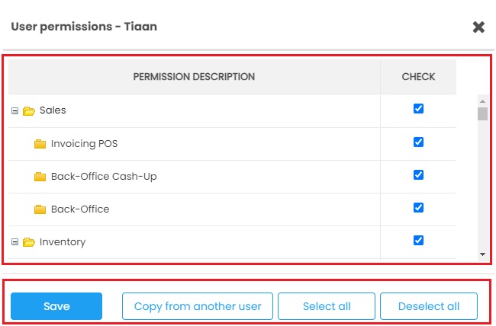The image size is (496, 326).
Task: Toggle the Back-Office Cash-Up checkbox
Action: [x=418, y=174]
